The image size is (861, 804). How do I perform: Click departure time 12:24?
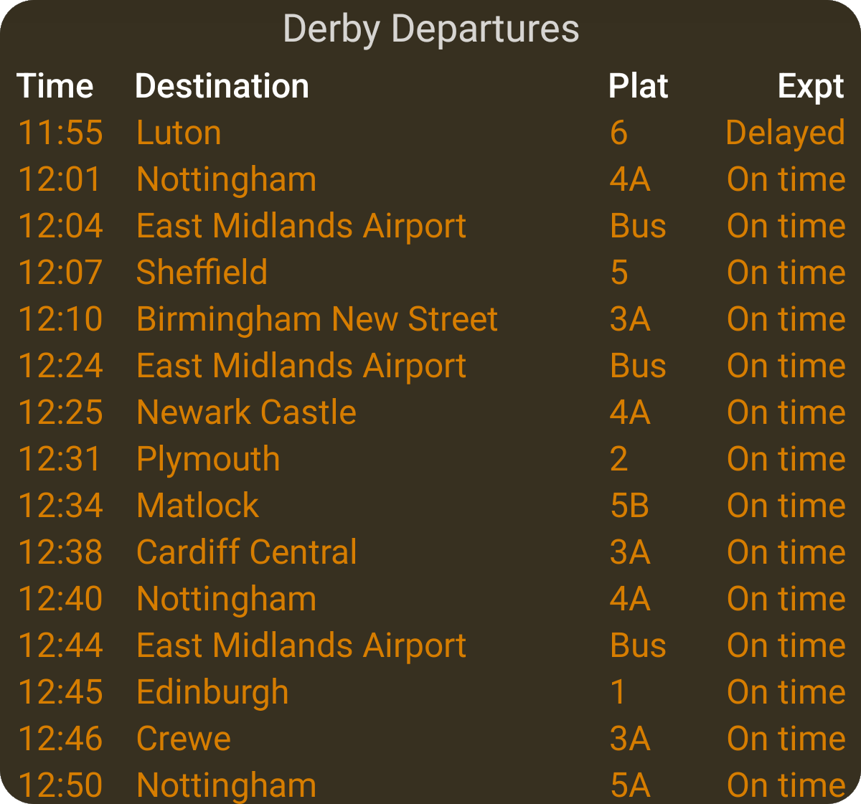coord(60,366)
